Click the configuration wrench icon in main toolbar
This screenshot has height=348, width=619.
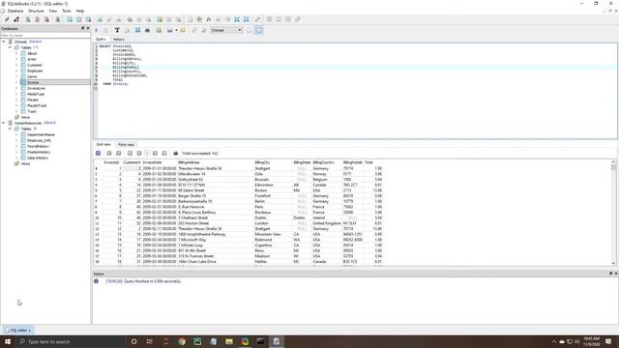click(x=258, y=19)
